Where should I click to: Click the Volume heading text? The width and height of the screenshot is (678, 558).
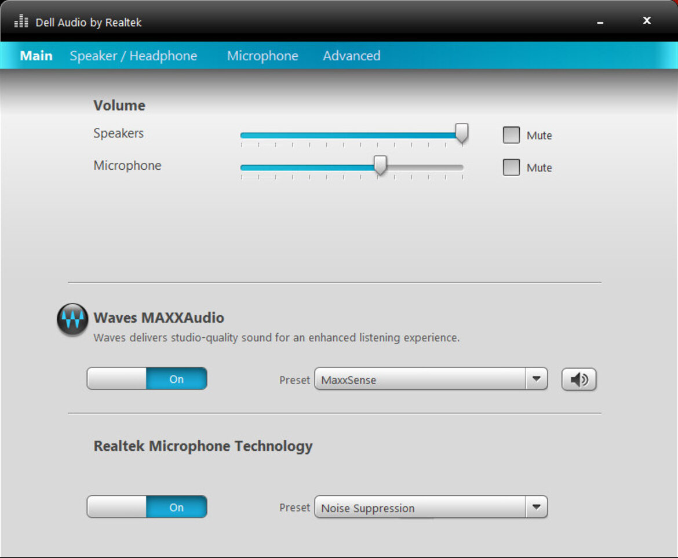click(119, 105)
